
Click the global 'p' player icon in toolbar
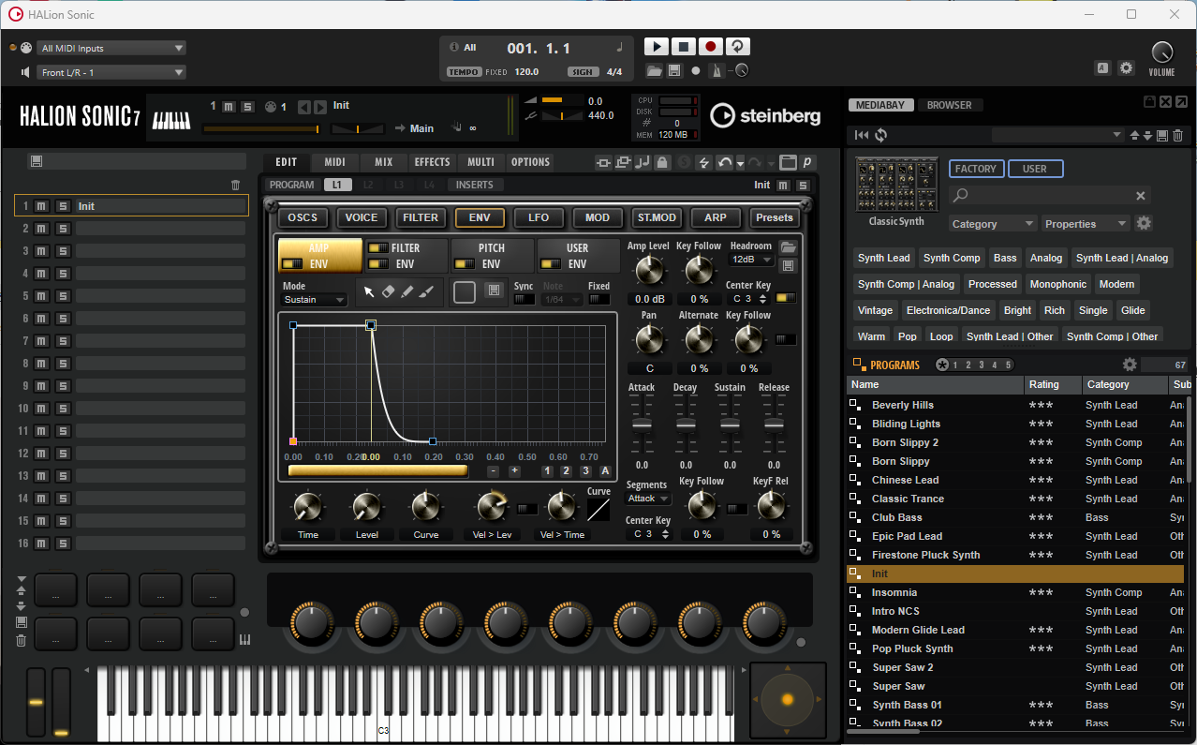point(807,162)
